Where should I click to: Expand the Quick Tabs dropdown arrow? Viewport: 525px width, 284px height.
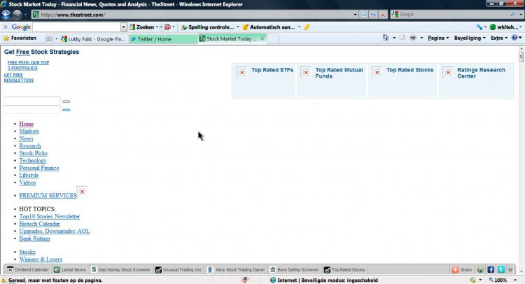[56, 38]
